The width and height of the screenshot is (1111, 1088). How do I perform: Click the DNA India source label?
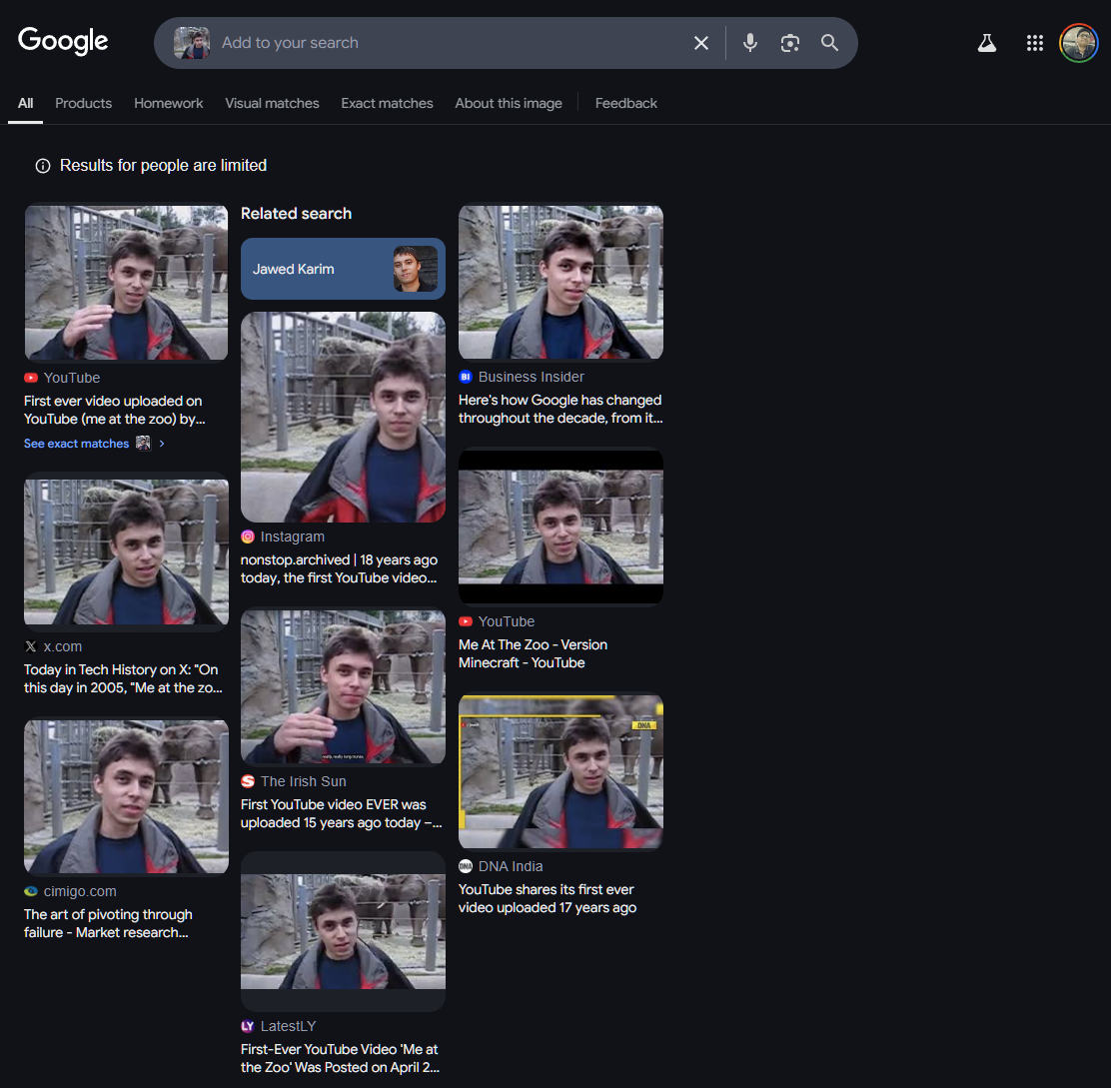tap(511, 866)
